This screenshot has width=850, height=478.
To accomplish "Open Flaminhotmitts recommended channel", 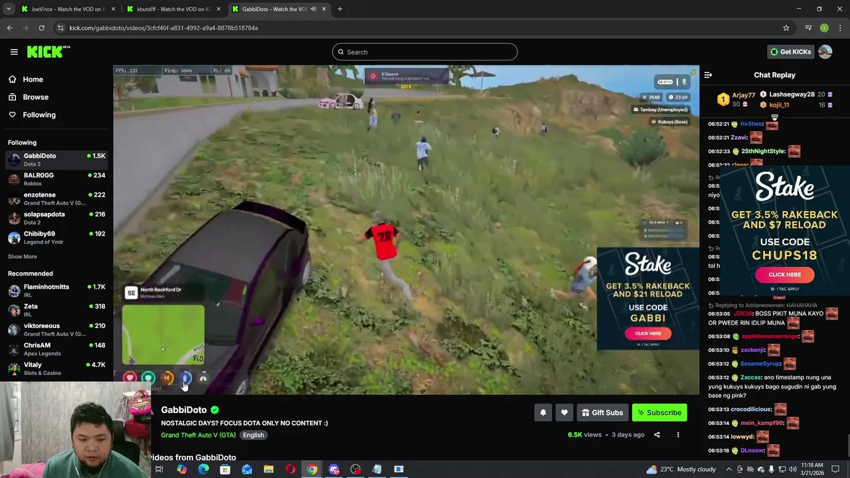I will (56, 290).
